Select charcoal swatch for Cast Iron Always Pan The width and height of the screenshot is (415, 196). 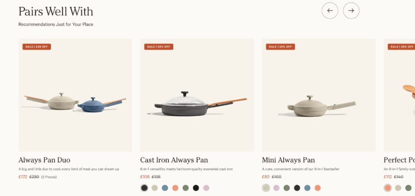point(144,188)
